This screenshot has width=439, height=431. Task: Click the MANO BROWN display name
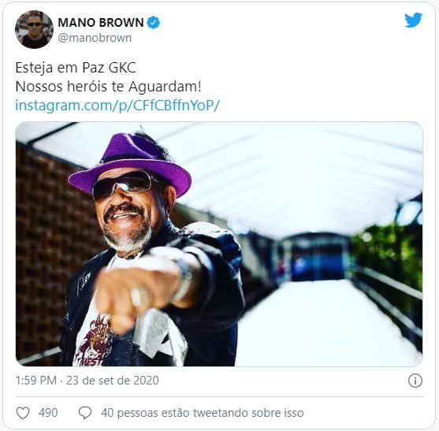click(101, 23)
